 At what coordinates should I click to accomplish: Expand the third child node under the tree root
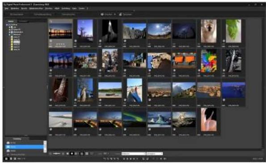click(x=9, y=32)
